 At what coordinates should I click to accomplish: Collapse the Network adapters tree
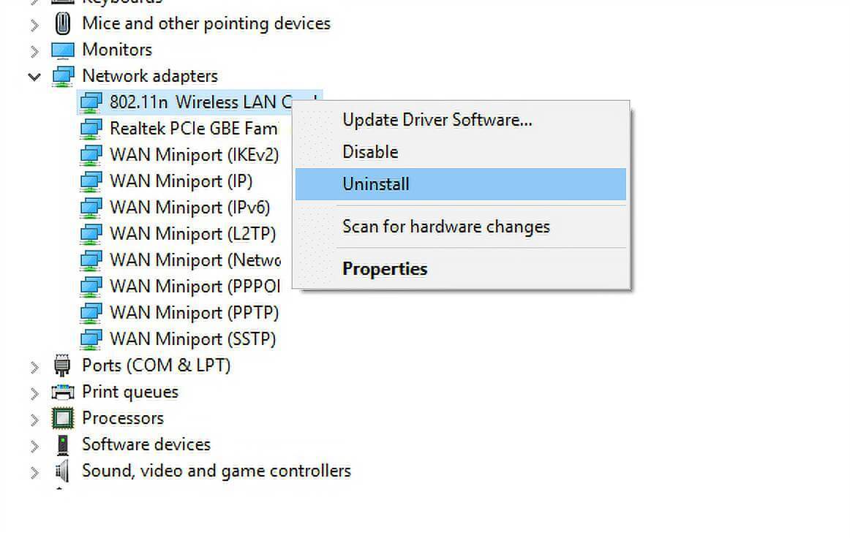(34, 77)
